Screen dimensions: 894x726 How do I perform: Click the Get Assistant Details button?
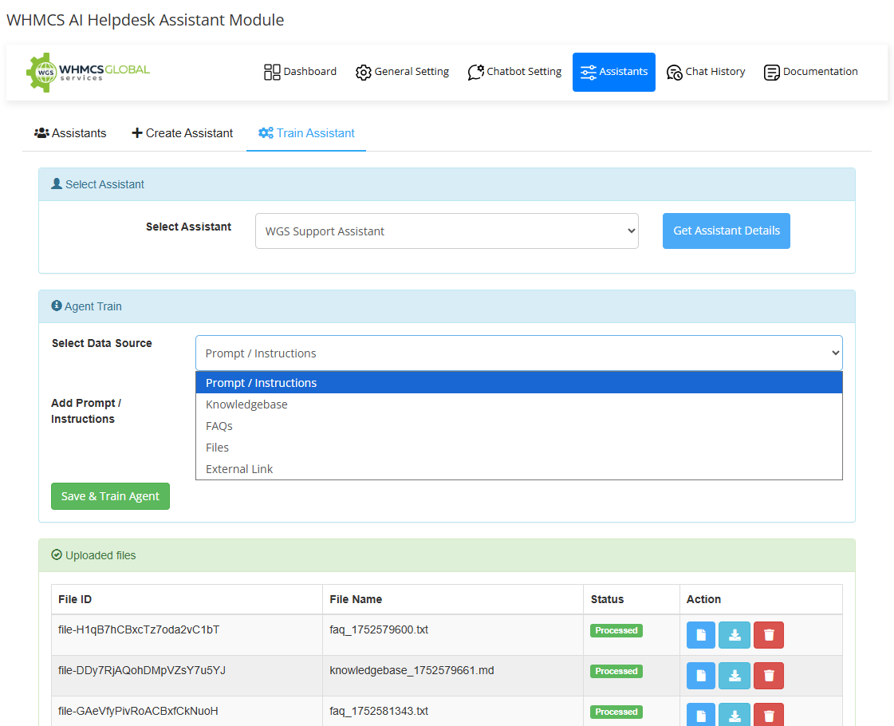tap(726, 231)
